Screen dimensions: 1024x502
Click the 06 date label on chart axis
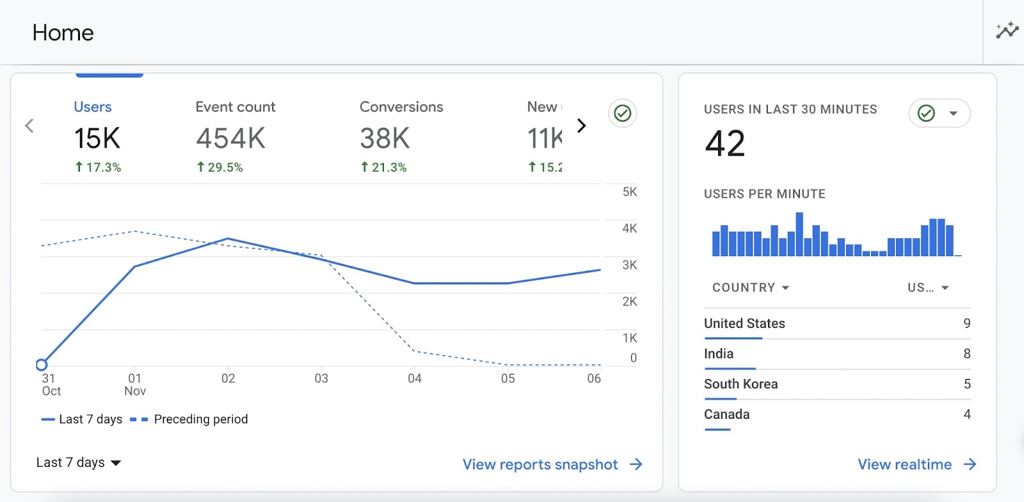click(594, 378)
